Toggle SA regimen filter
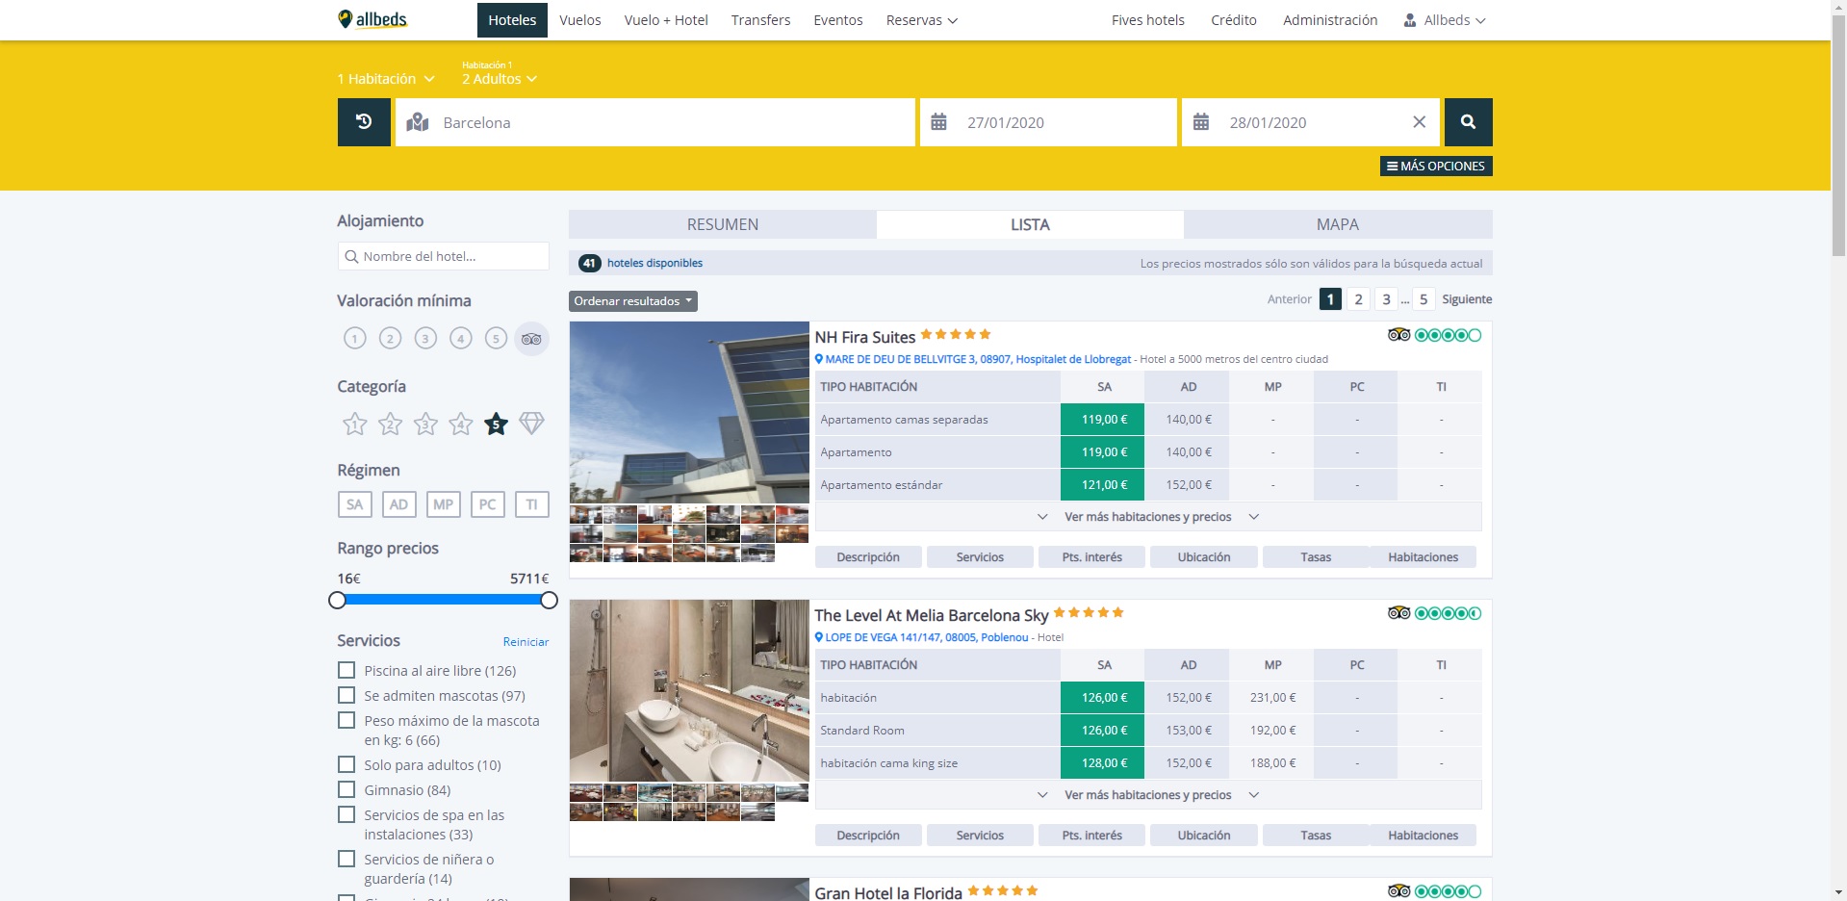This screenshot has width=1847, height=901. click(x=355, y=504)
